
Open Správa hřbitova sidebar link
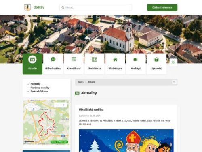(x=39, y=91)
